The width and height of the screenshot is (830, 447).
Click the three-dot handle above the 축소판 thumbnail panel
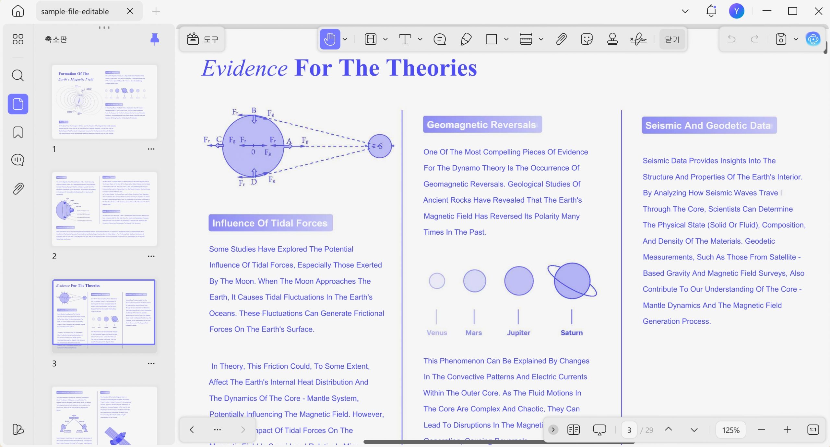104,28
